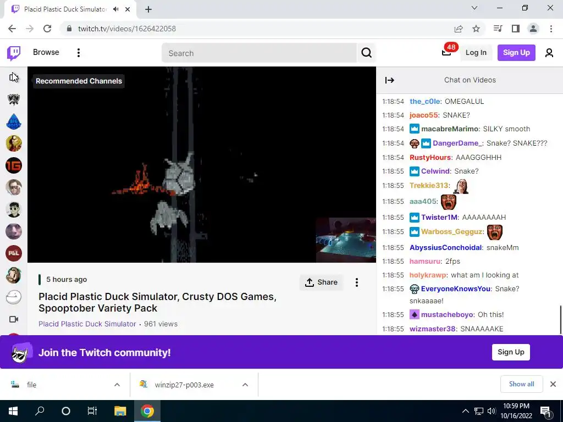Open Task View on the taskbar

[x=92, y=411]
